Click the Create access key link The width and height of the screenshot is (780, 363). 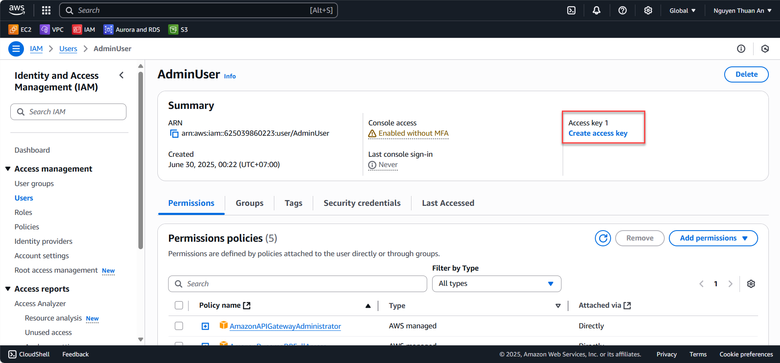point(598,133)
